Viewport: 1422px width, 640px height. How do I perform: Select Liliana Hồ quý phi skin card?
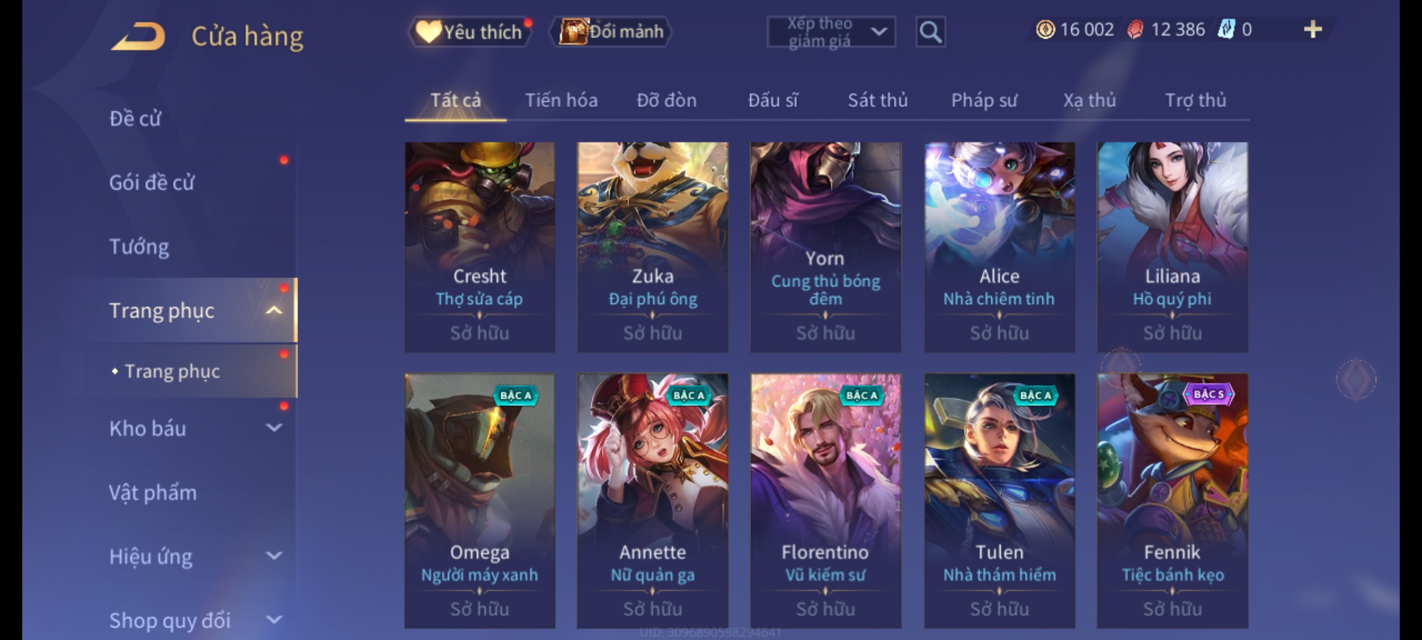click(x=1172, y=247)
